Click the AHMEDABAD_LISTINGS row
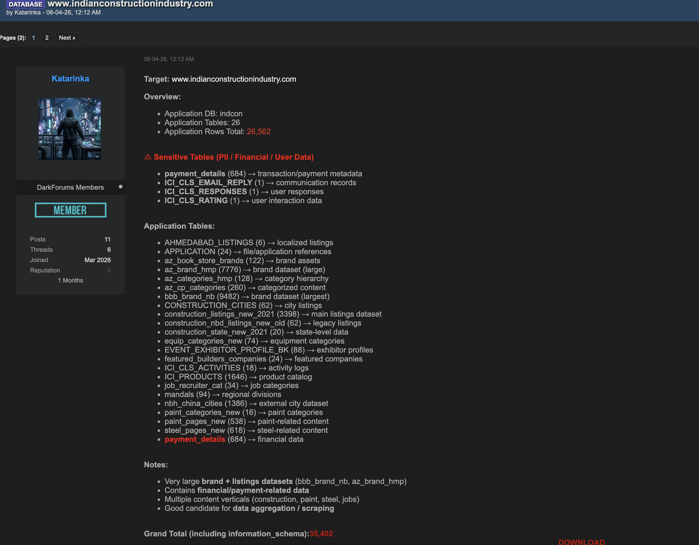The image size is (699, 545). 249,243
